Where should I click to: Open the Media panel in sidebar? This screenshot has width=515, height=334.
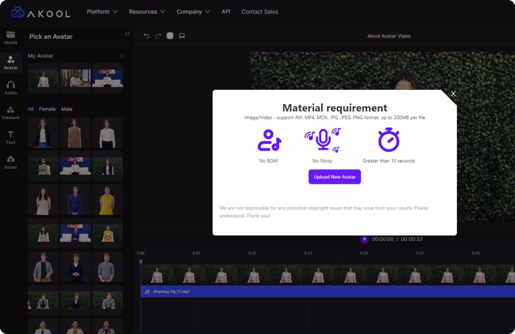click(11, 38)
